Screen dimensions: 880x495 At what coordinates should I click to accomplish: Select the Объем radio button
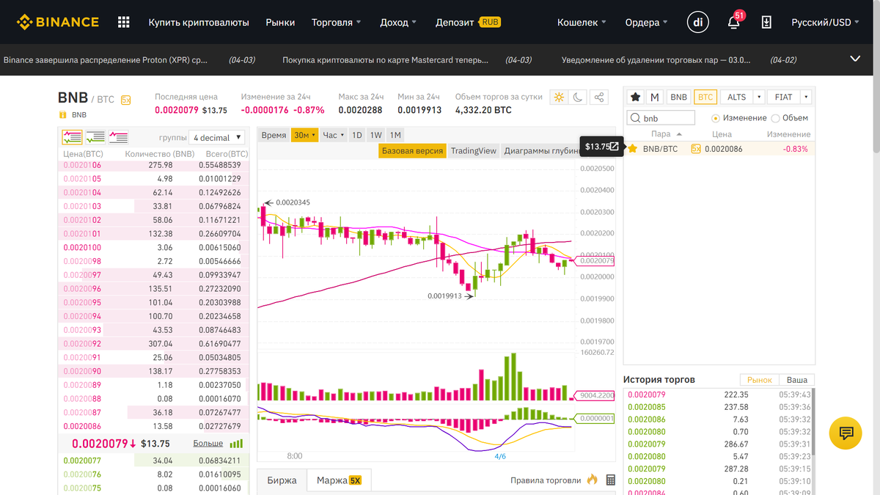[775, 118]
